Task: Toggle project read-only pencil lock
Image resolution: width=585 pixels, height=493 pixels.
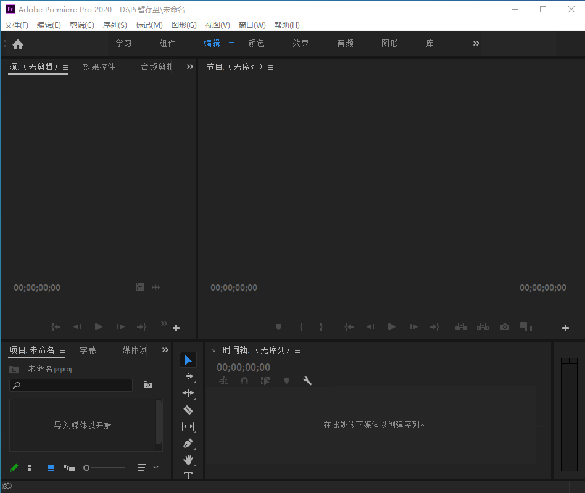Action: (14, 468)
